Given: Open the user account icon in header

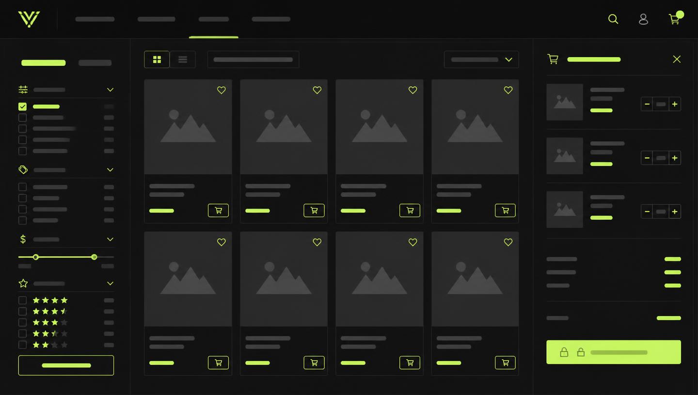Looking at the screenshot, I should pyautogui.click(x=643, y=19).
